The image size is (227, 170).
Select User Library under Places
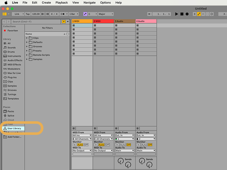(13, 128)
